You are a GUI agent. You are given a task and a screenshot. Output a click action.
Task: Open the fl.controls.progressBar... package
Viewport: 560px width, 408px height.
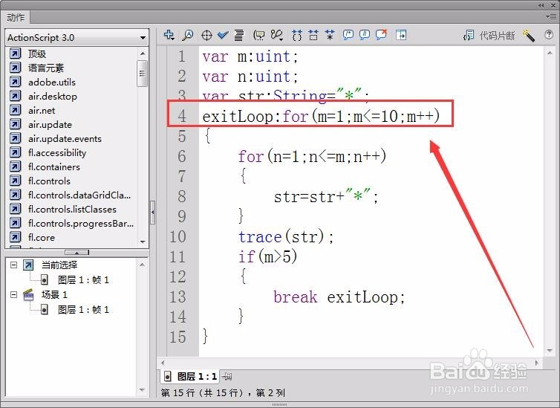pyautogui.click(x=81, y=223)
